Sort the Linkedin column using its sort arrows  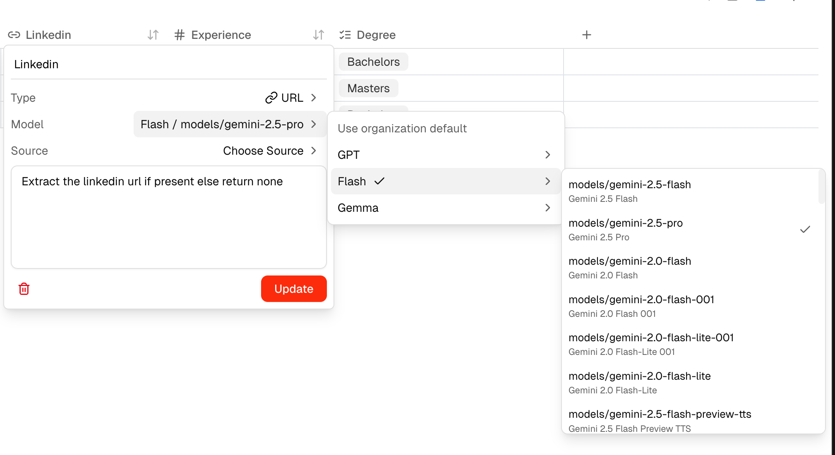[x=153, y=35]
